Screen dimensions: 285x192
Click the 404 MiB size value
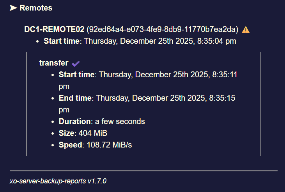(93, 133)
